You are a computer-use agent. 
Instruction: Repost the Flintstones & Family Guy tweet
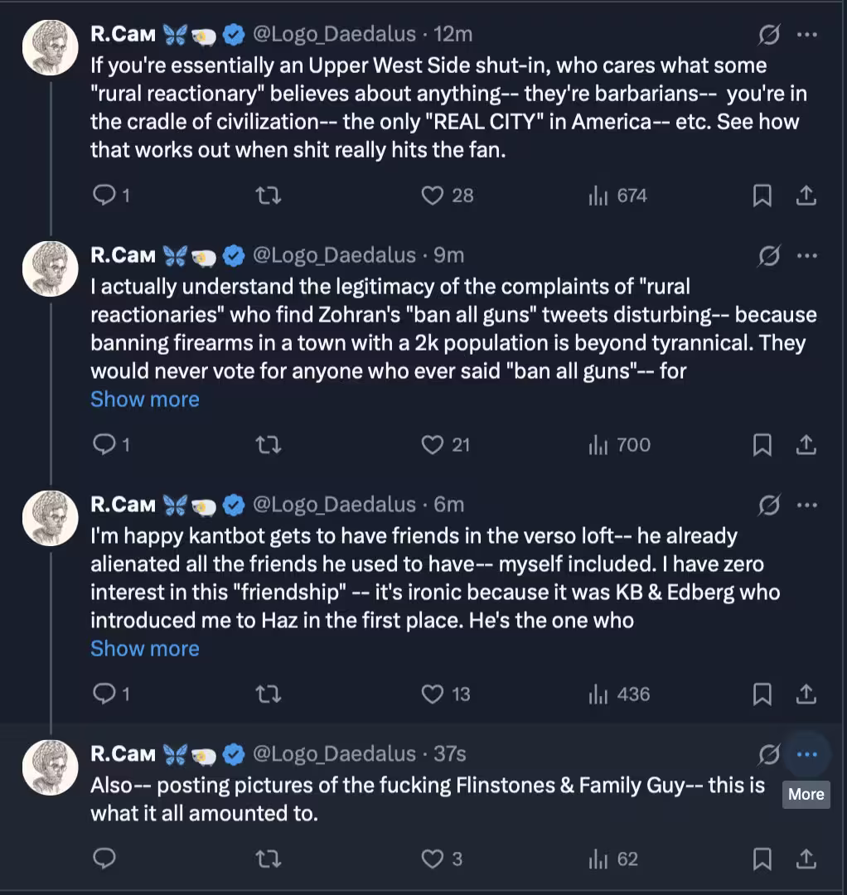269,859
